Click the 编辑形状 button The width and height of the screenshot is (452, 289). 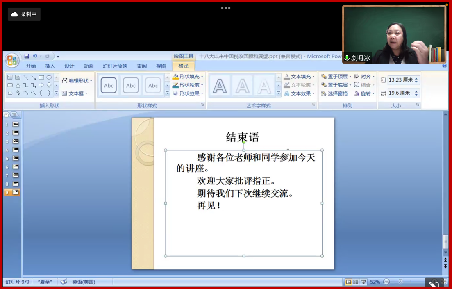pyautogui.click(x=77, y=81)
